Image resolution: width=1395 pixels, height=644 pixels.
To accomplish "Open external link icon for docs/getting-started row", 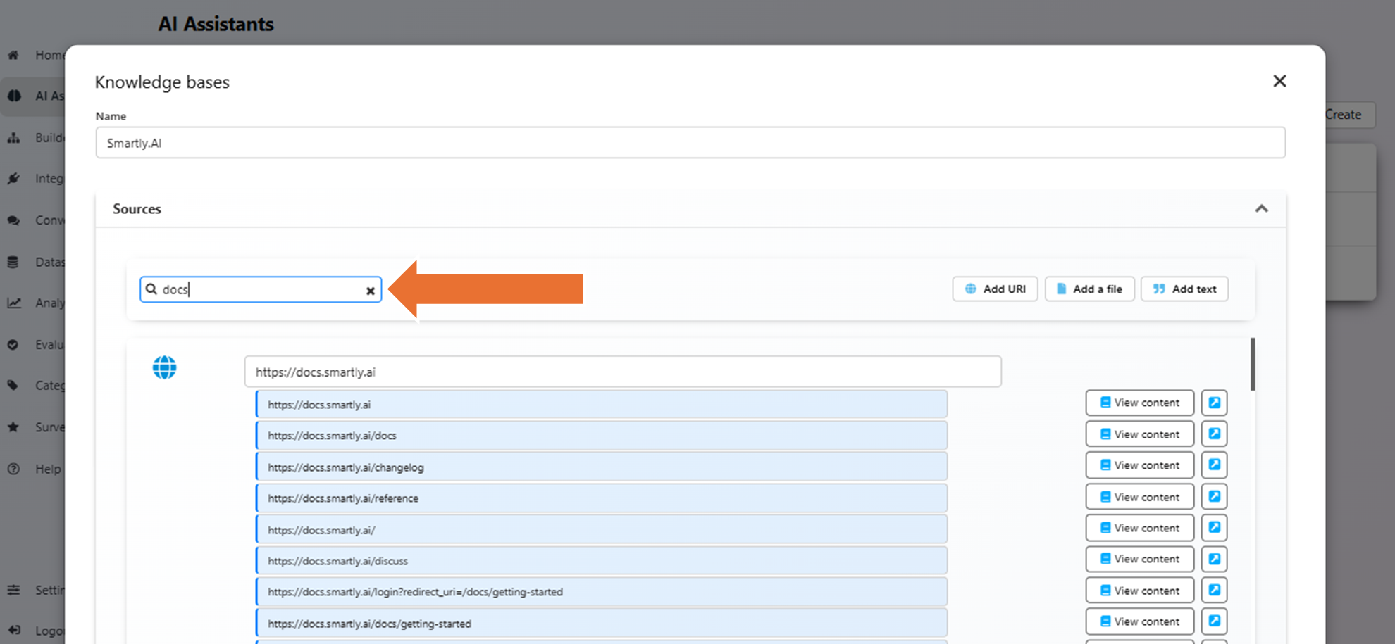I will point(1214,621).
